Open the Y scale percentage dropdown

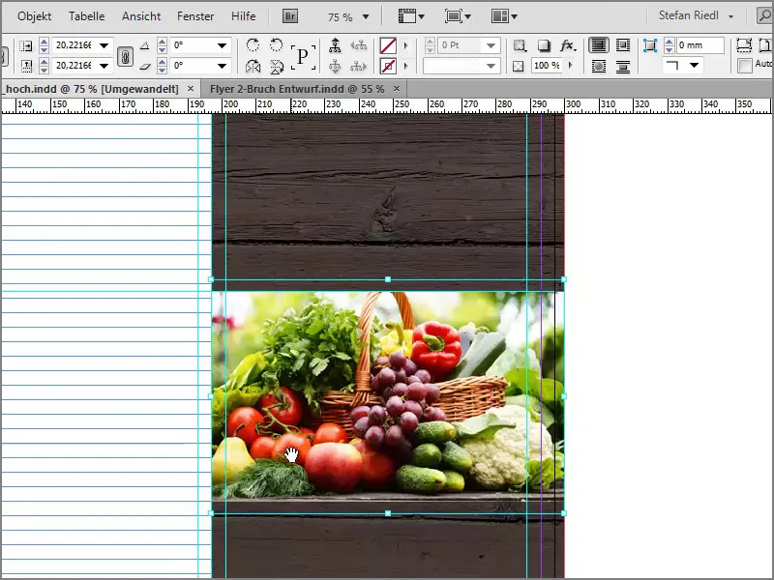click(104, 66)
